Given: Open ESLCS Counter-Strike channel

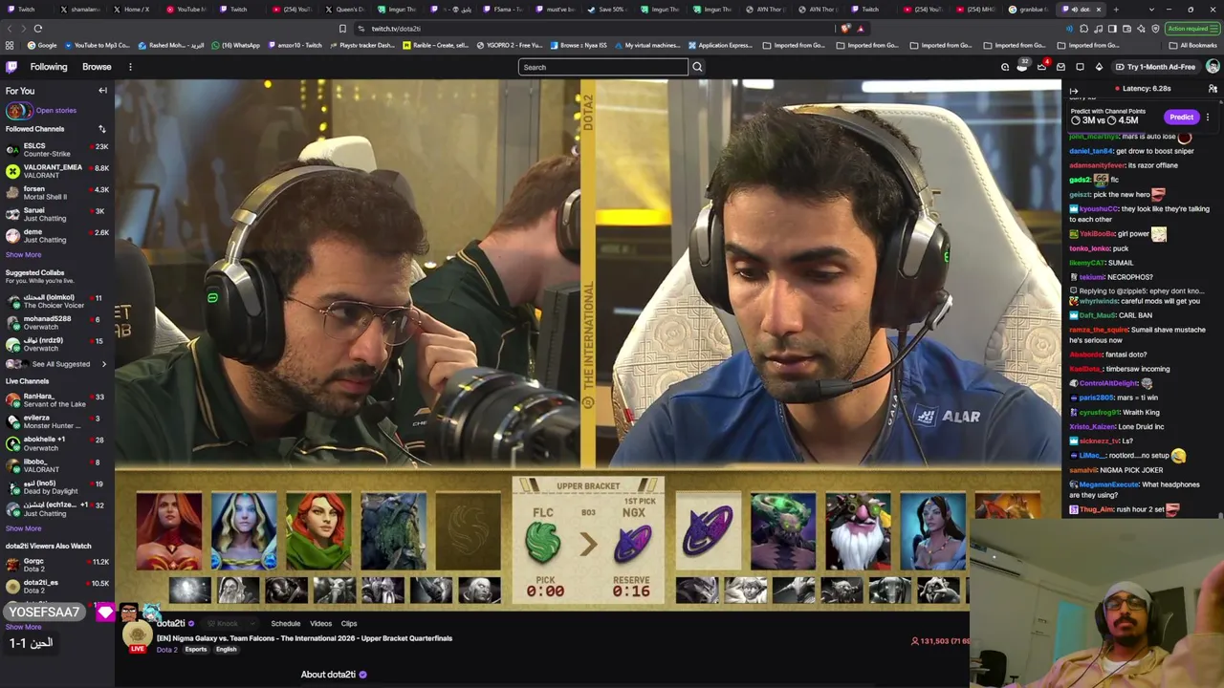Looking at the screenshot, I should (57, 150).
